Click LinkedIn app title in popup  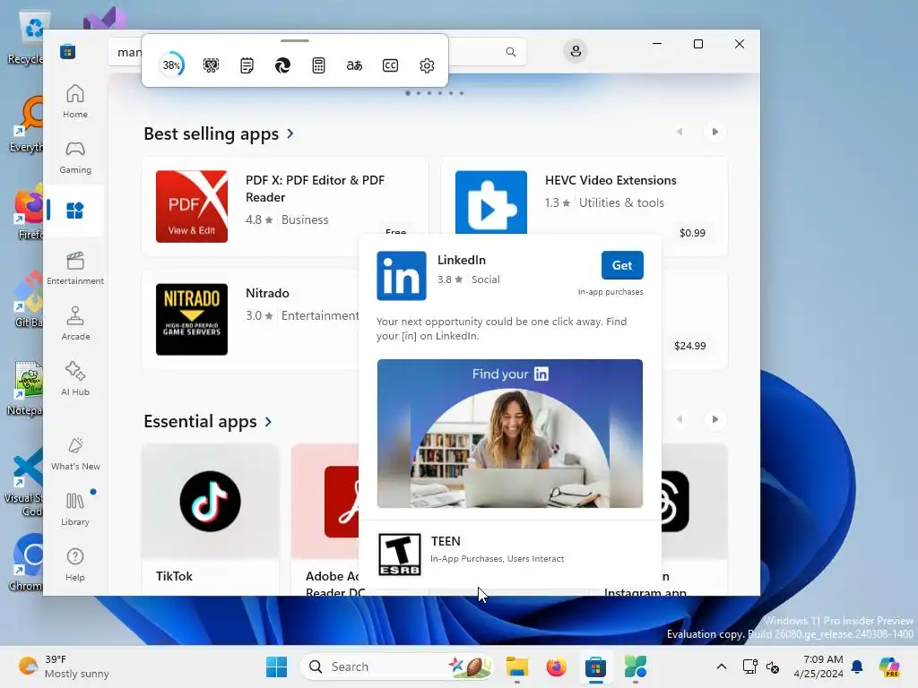(x=462, y=260)
